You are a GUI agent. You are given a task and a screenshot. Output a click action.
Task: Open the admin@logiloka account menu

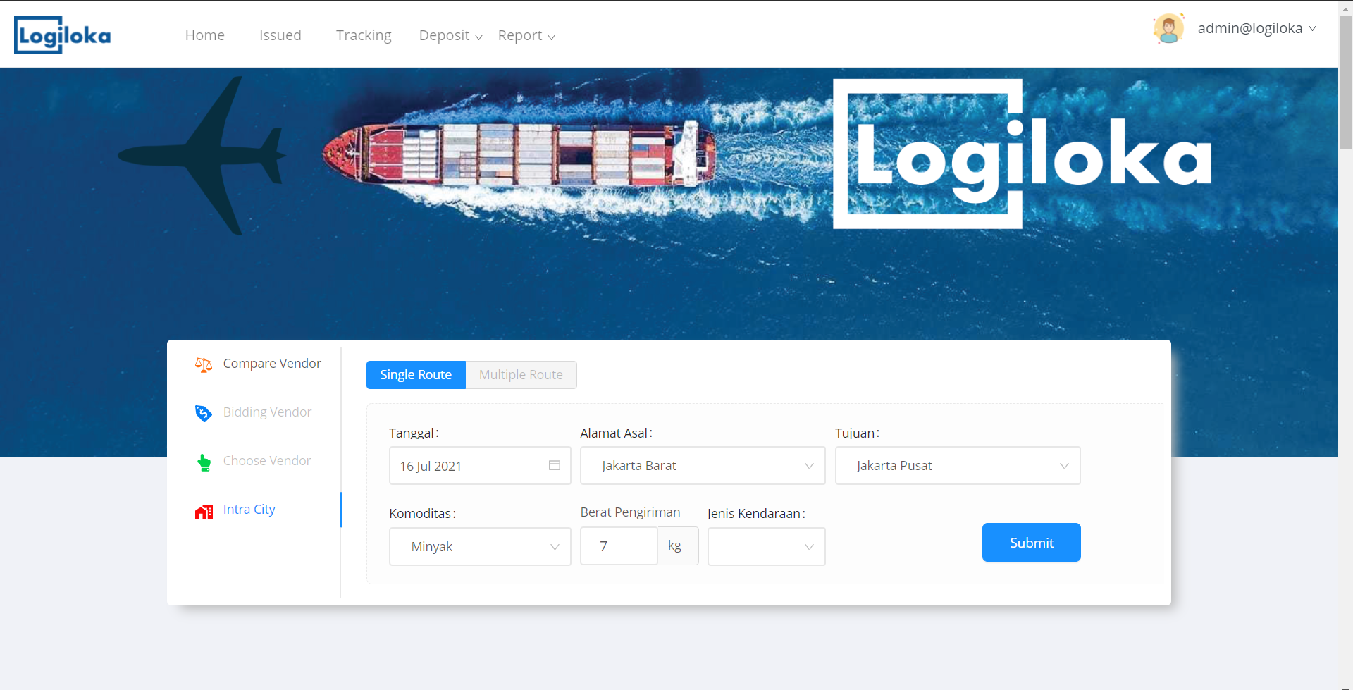point(1257,28)
